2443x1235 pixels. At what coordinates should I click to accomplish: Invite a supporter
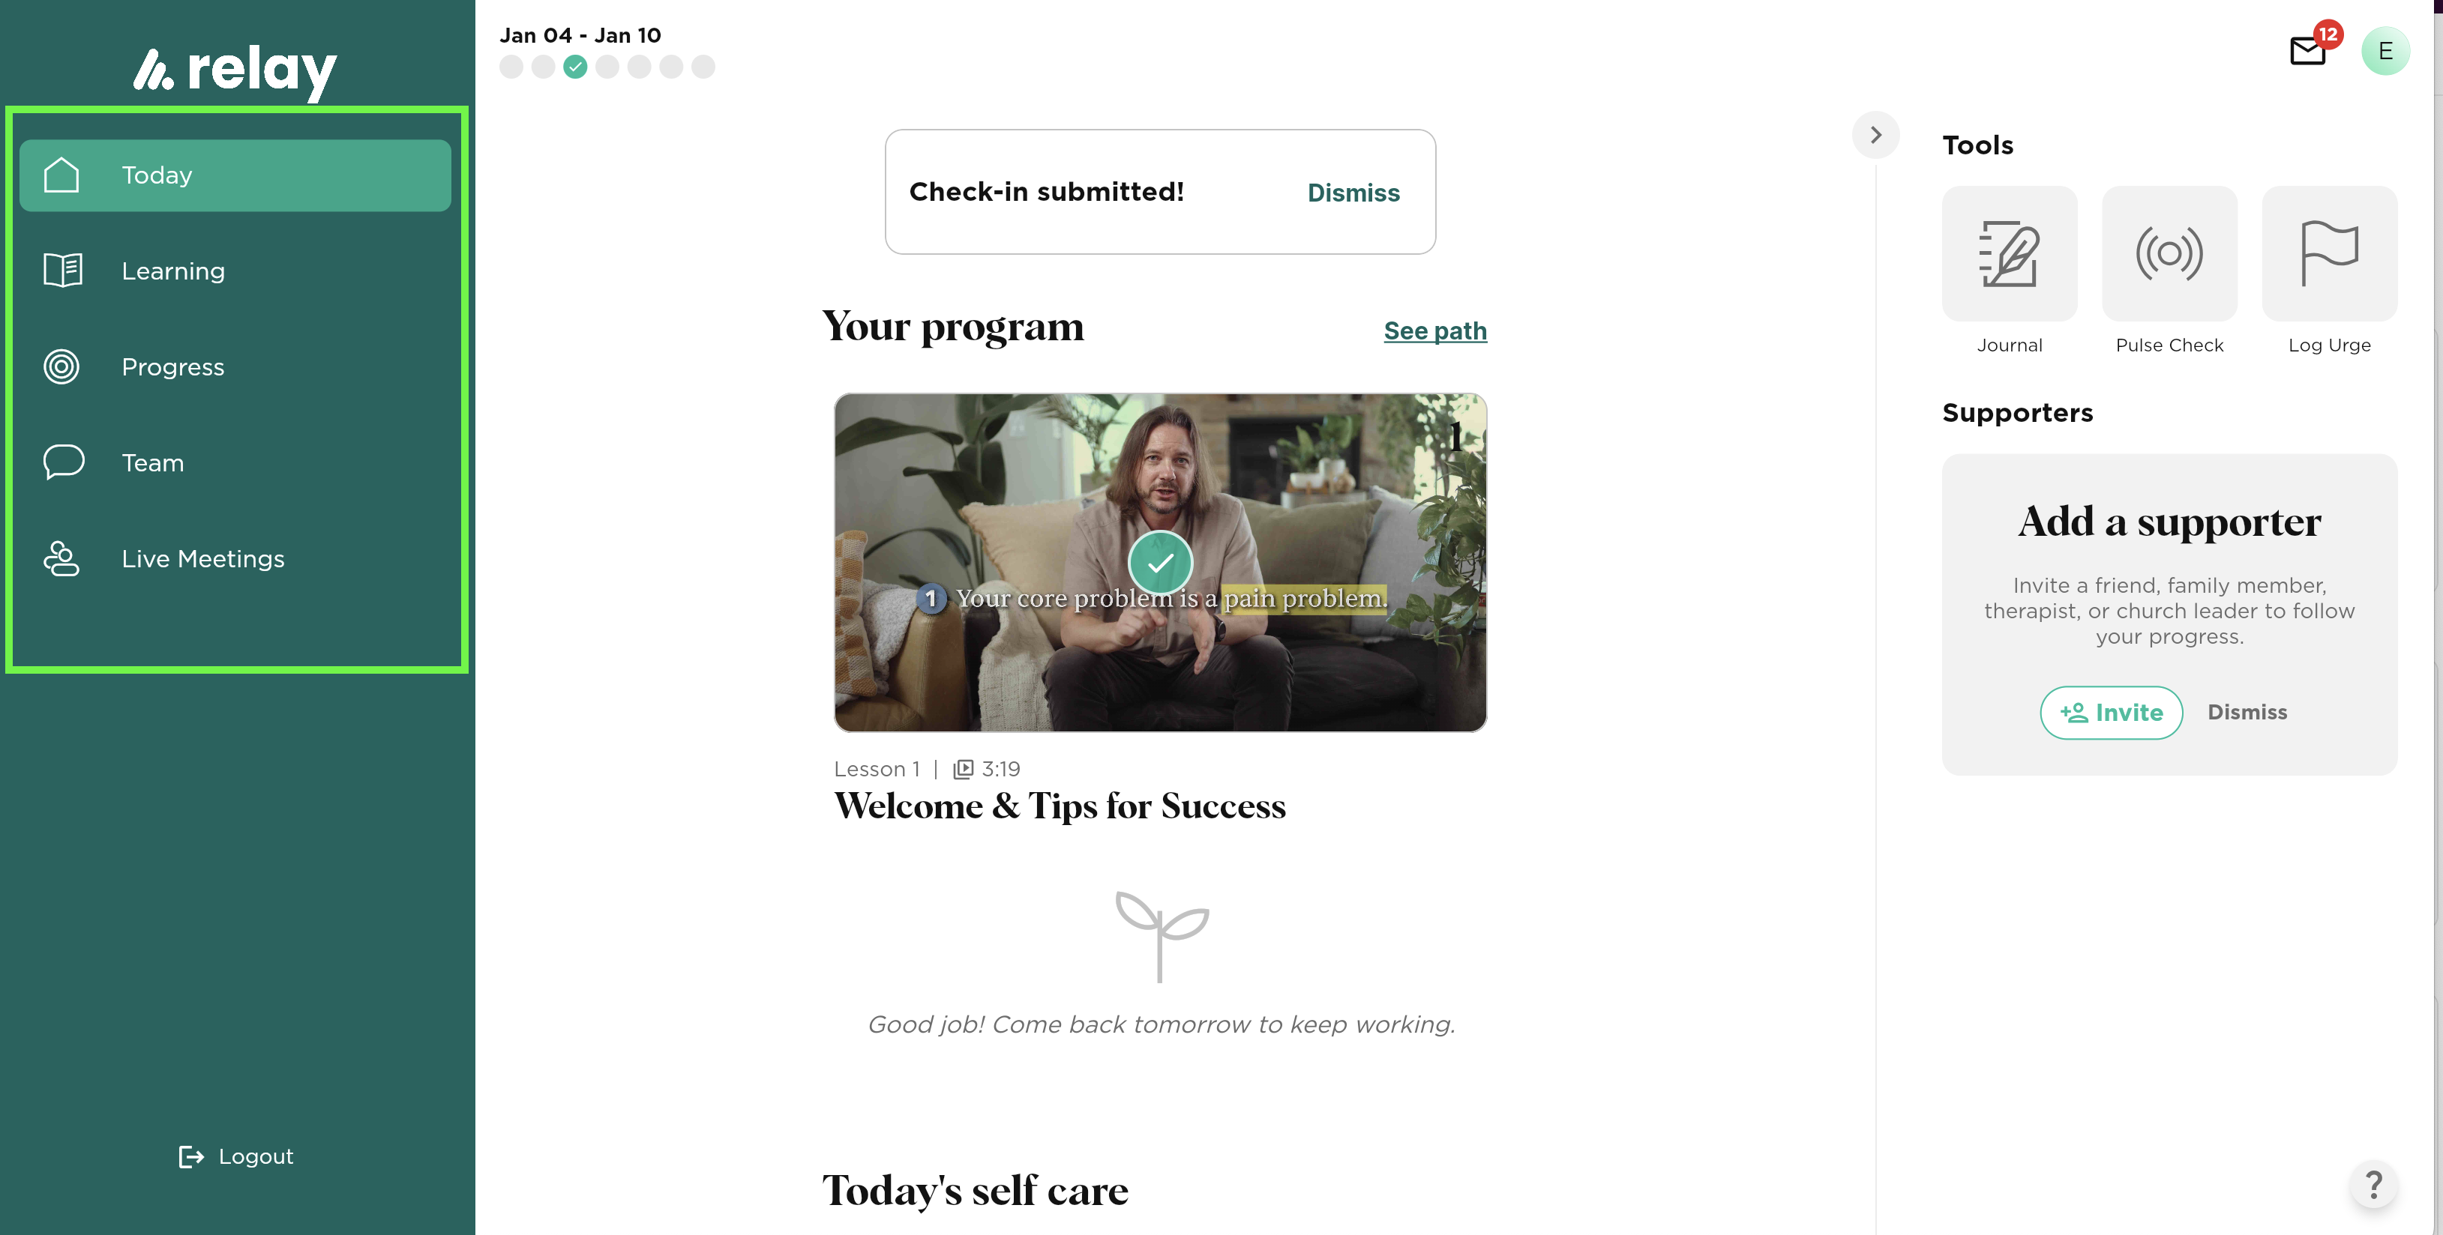[x=2110, y=712]
